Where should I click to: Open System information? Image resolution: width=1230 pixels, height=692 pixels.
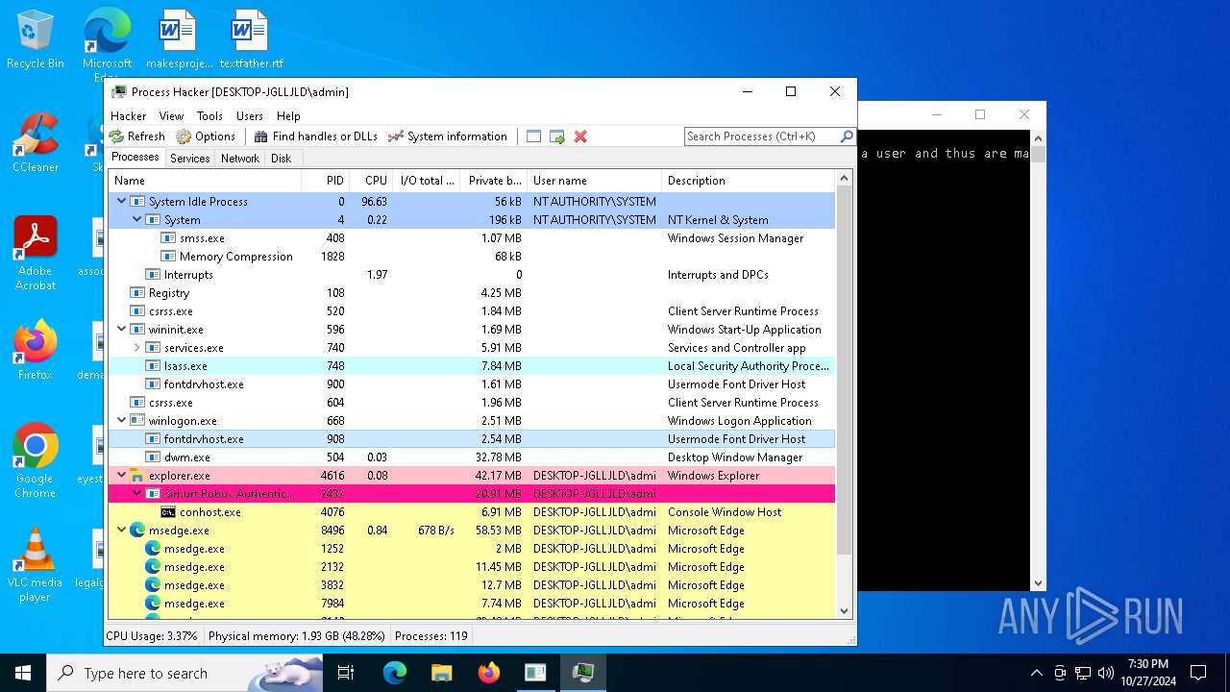tap(447, 136)
